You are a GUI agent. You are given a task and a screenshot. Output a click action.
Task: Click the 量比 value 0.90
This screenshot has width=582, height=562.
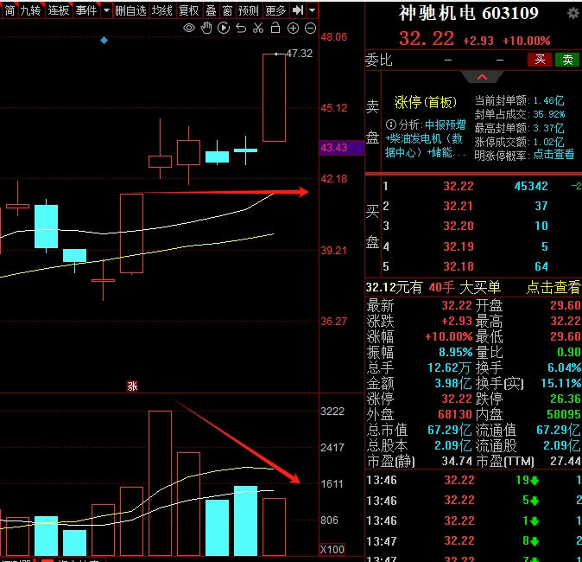tap(569, 352)
